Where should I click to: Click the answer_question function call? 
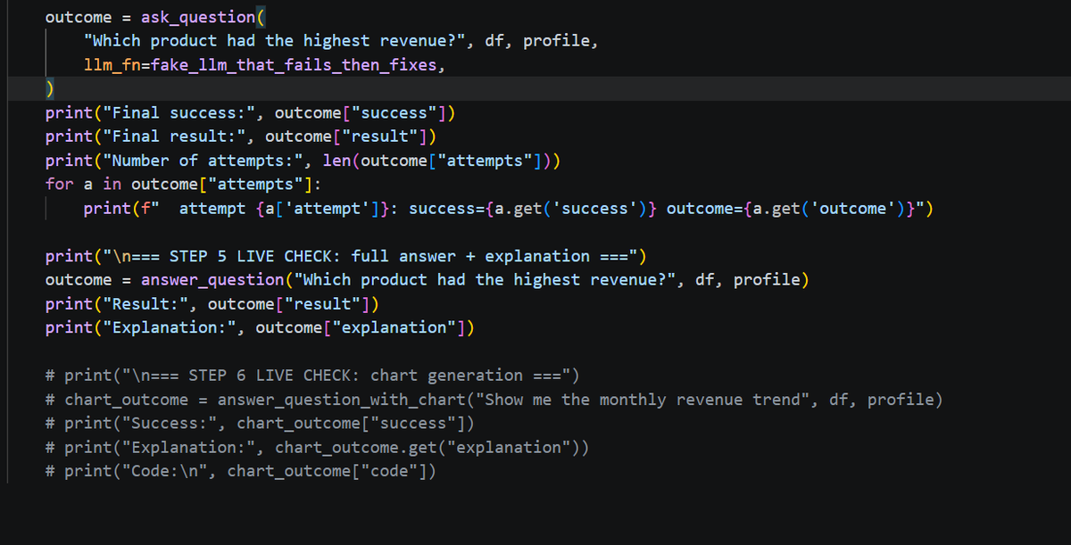[x=212, y=280]
